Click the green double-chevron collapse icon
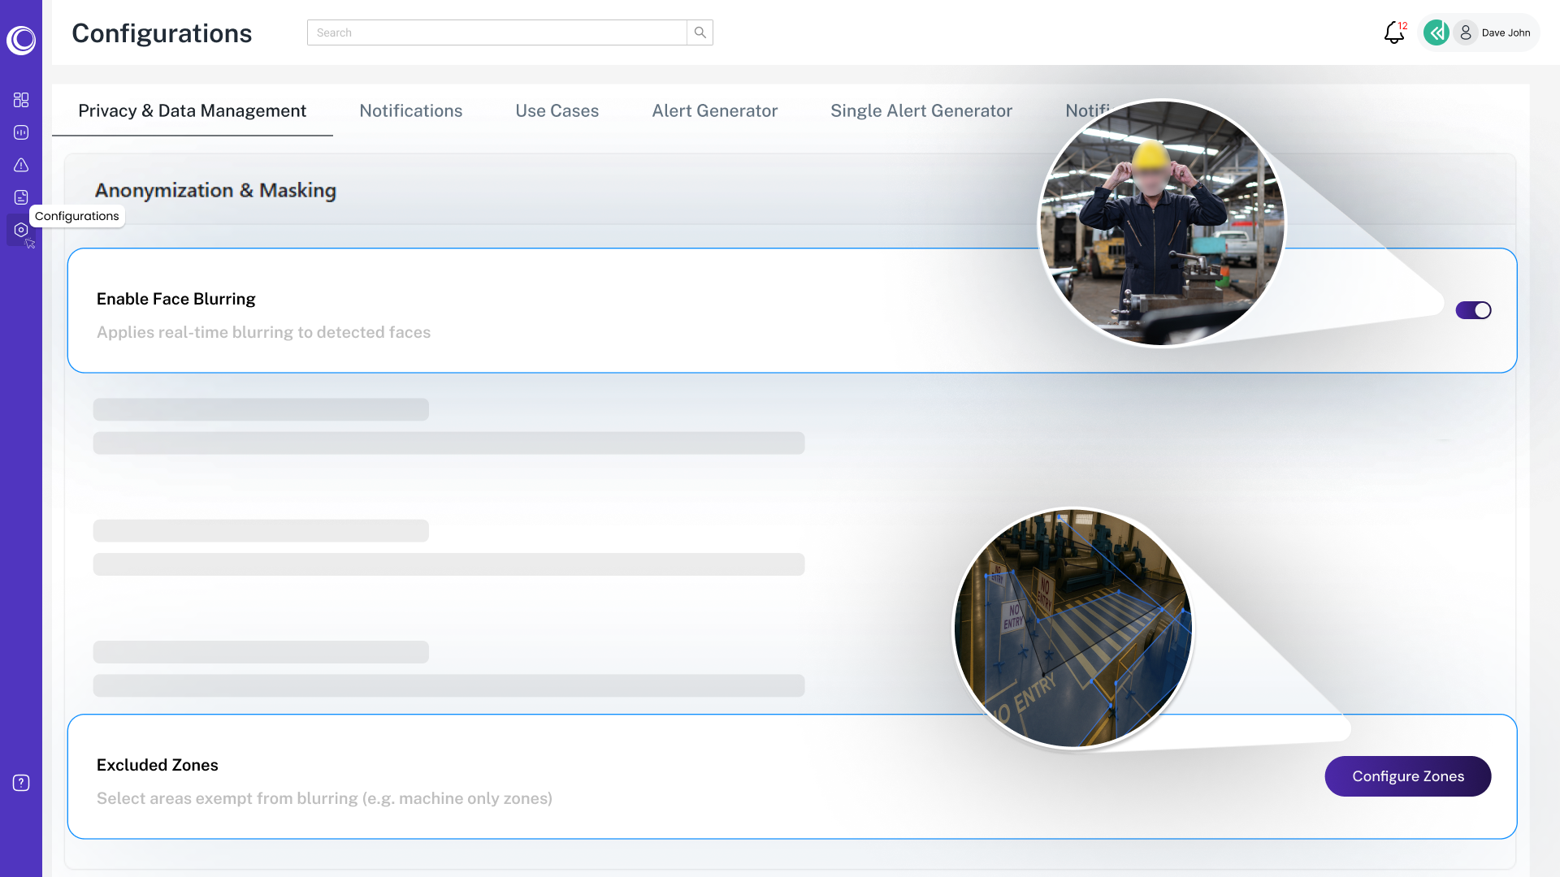The image size is (1560, 877). [x=1436, y=32]
